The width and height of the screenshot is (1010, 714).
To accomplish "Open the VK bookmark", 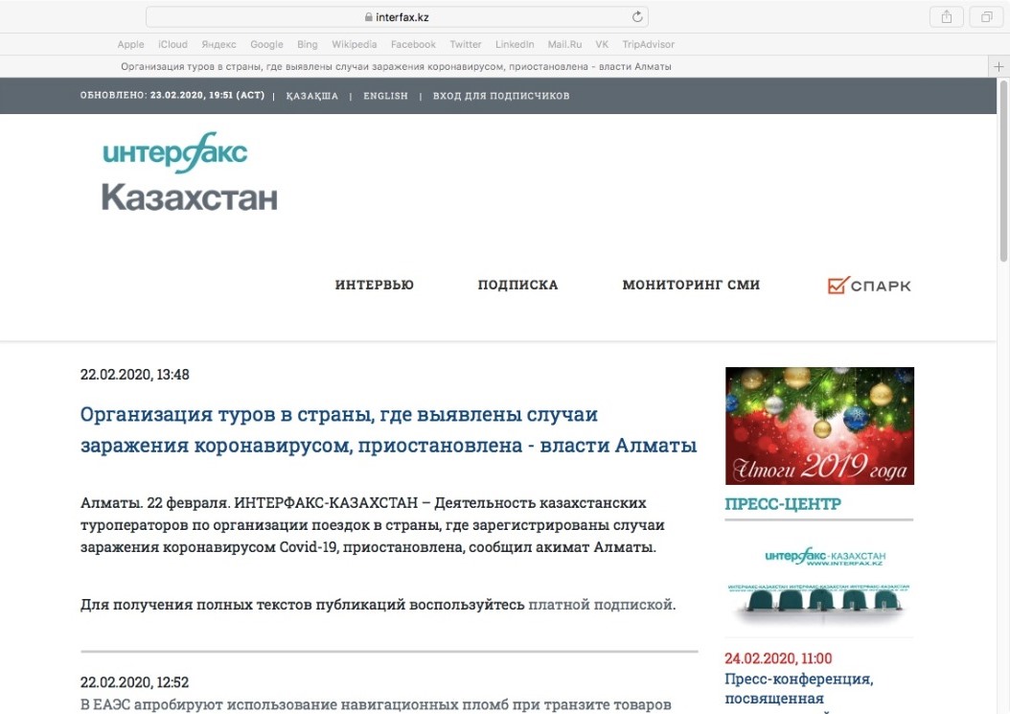I will tap(602, 44).
